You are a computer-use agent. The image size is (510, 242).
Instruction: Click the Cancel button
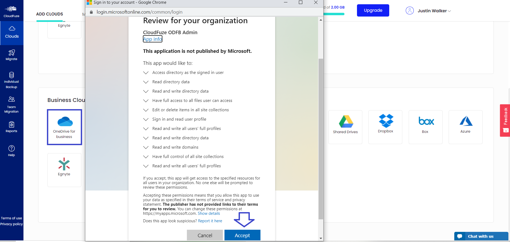(205, 235)
